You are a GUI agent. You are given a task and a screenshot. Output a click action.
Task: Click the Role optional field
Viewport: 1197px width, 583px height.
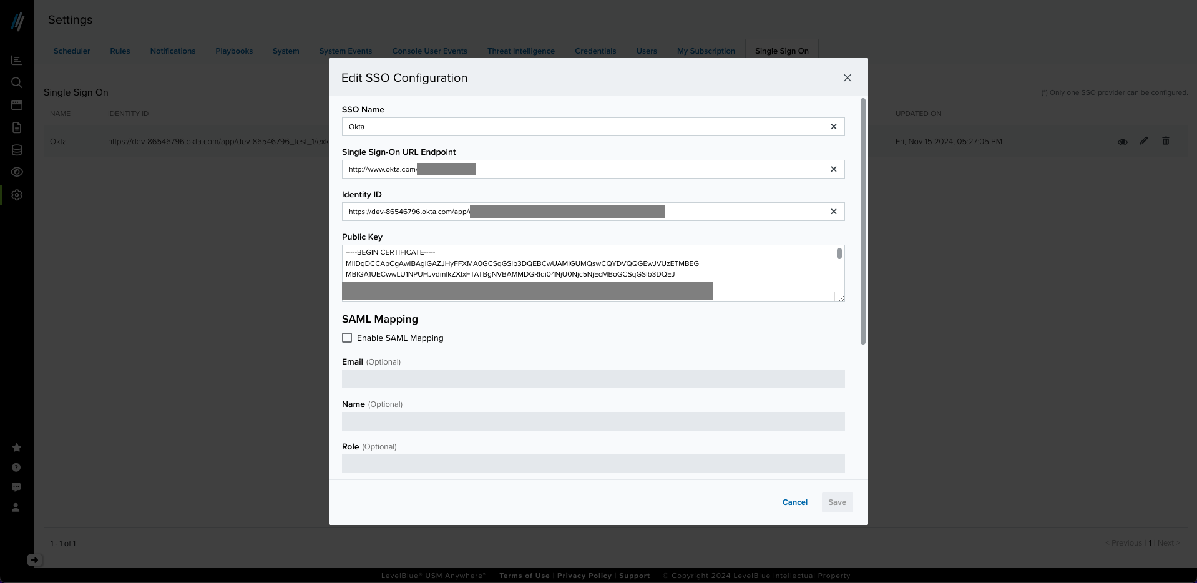tap(593, 464)
